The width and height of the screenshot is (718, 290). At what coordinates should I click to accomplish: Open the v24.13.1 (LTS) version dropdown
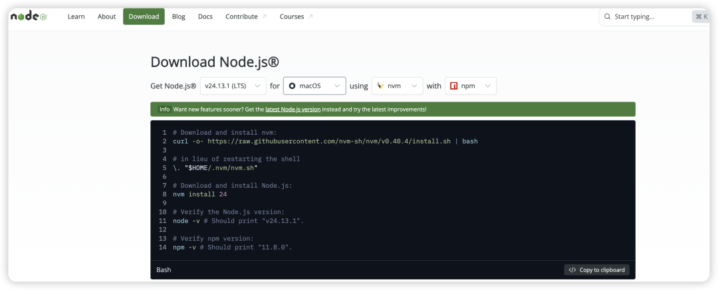click(233, 86)
